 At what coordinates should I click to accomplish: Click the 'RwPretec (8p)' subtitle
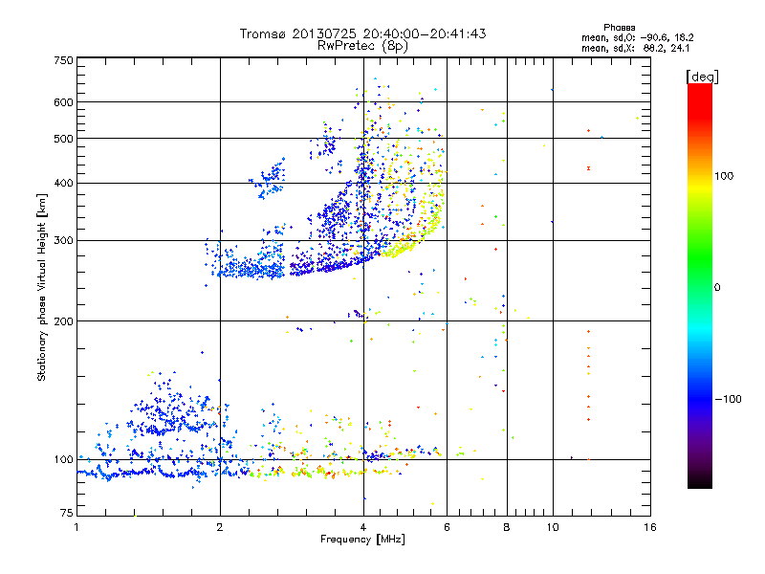point(362,46)
